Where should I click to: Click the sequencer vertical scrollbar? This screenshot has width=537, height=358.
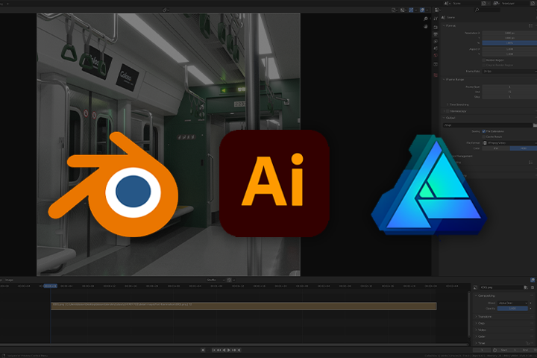pos(469,314)
